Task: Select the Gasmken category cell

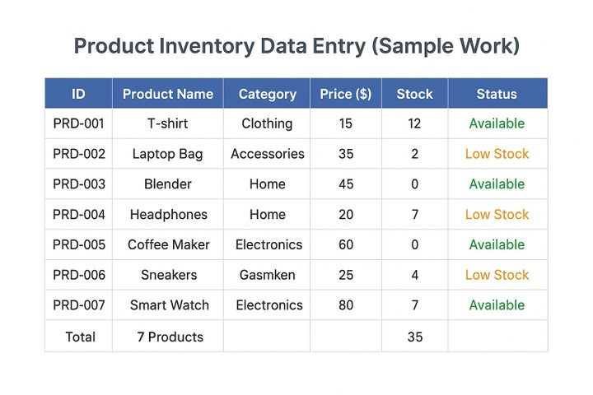Action: pos(267,275)
